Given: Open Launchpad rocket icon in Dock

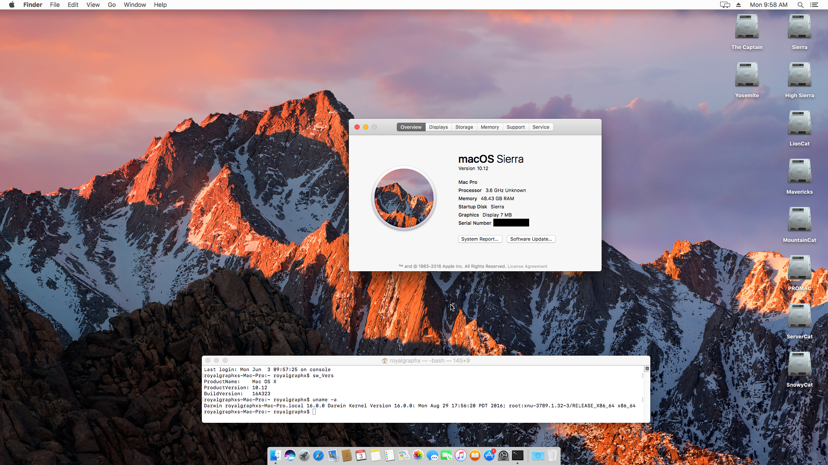Looking at the screenshot, I should click(x=304, y=455).
